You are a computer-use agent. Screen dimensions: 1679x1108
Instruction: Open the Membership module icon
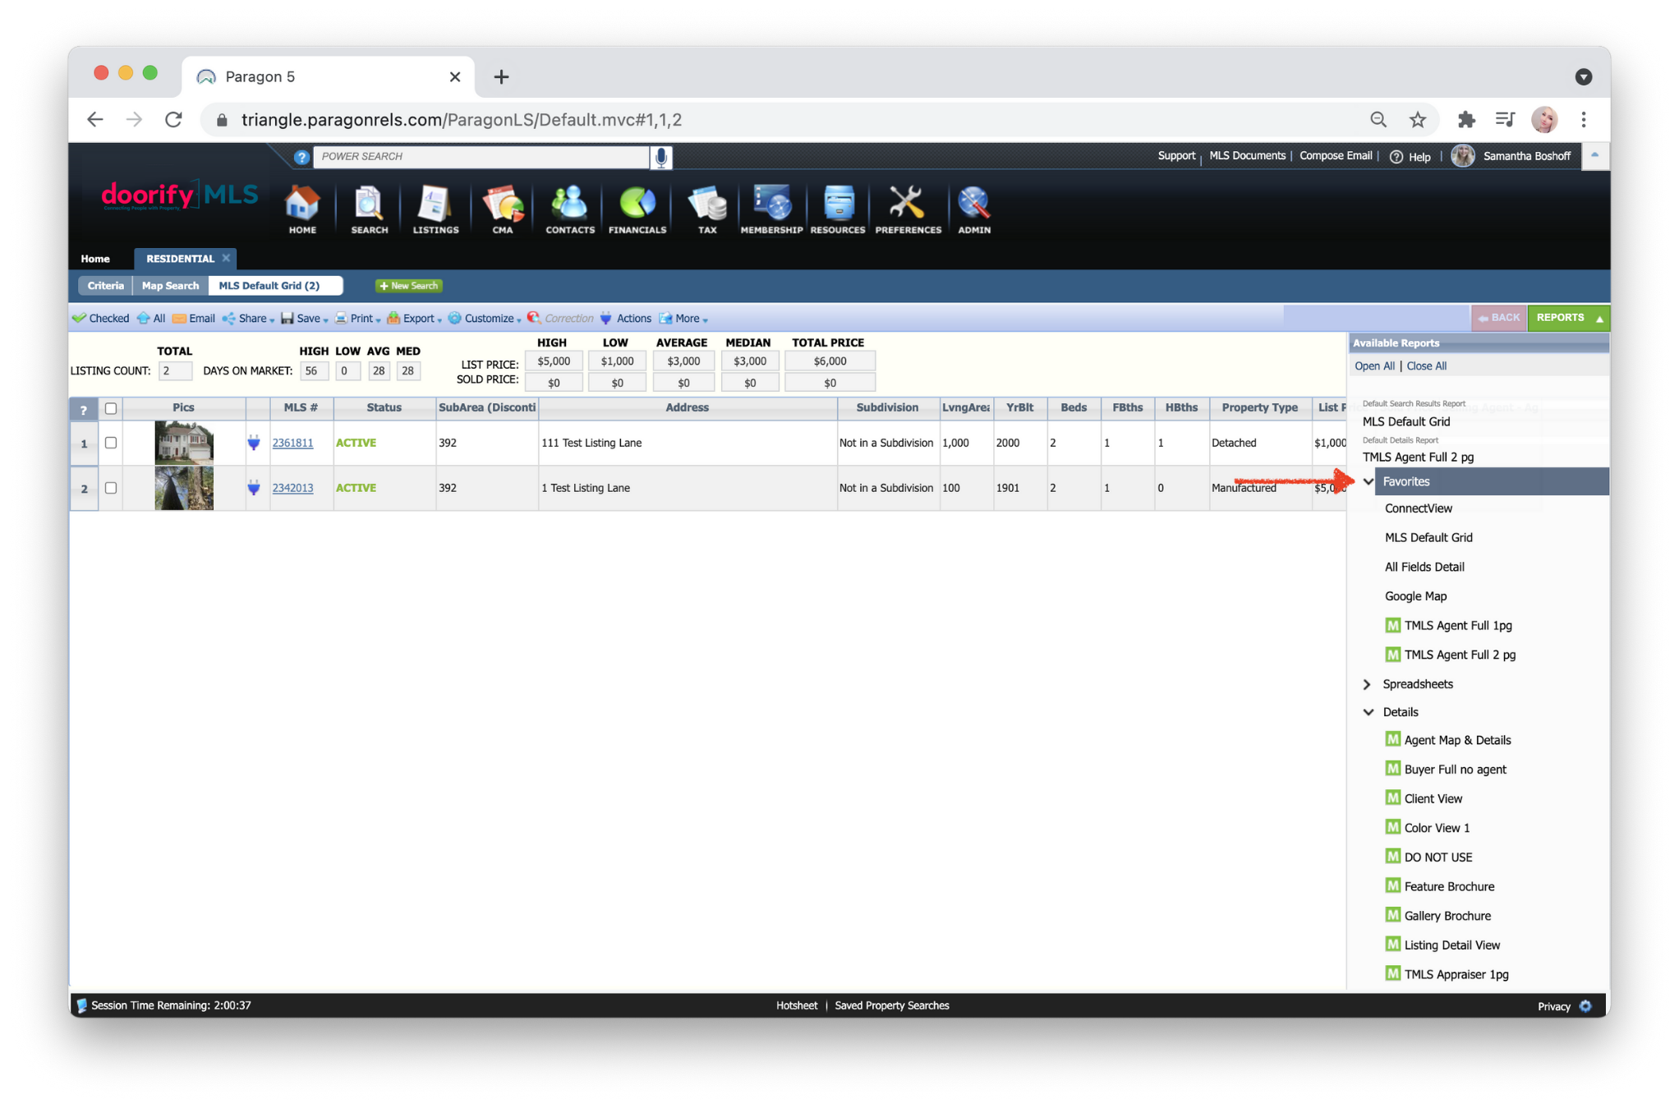[x=771, y=209]
